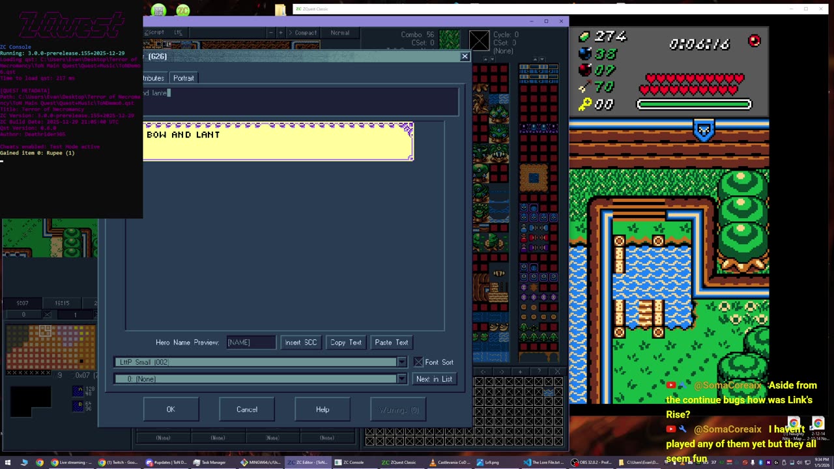The width and height of the screenshot is (834, 469).
Task: Select the orange tile with blue center
Action: point(534,178)
